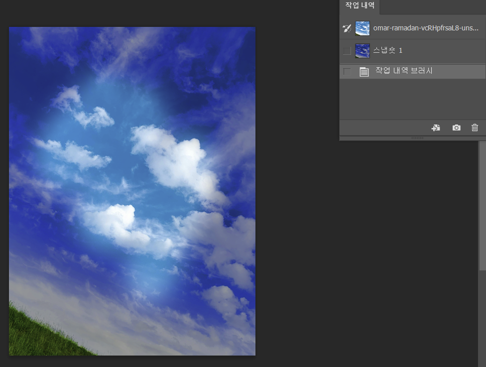
Task: Toggle the 작업 내역 브러시 source checkbox
Action: (347, 72)
